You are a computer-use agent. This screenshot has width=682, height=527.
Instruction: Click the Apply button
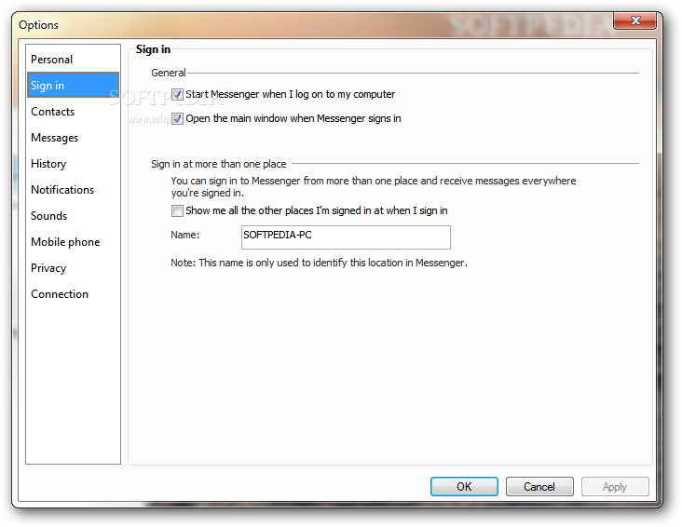click(x=615, y=487)
